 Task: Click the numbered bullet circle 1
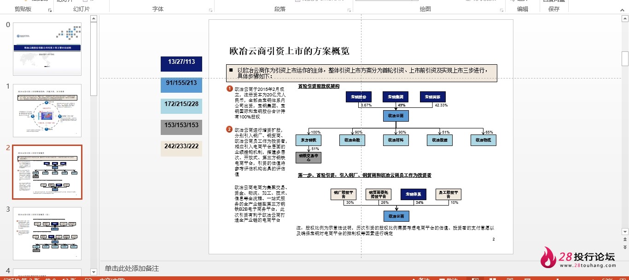tap(229, 89)
